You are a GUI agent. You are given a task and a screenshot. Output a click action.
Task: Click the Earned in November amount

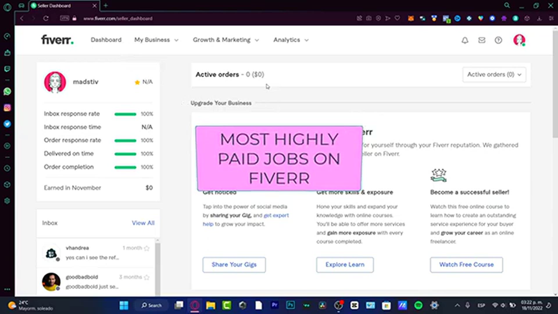149,188
